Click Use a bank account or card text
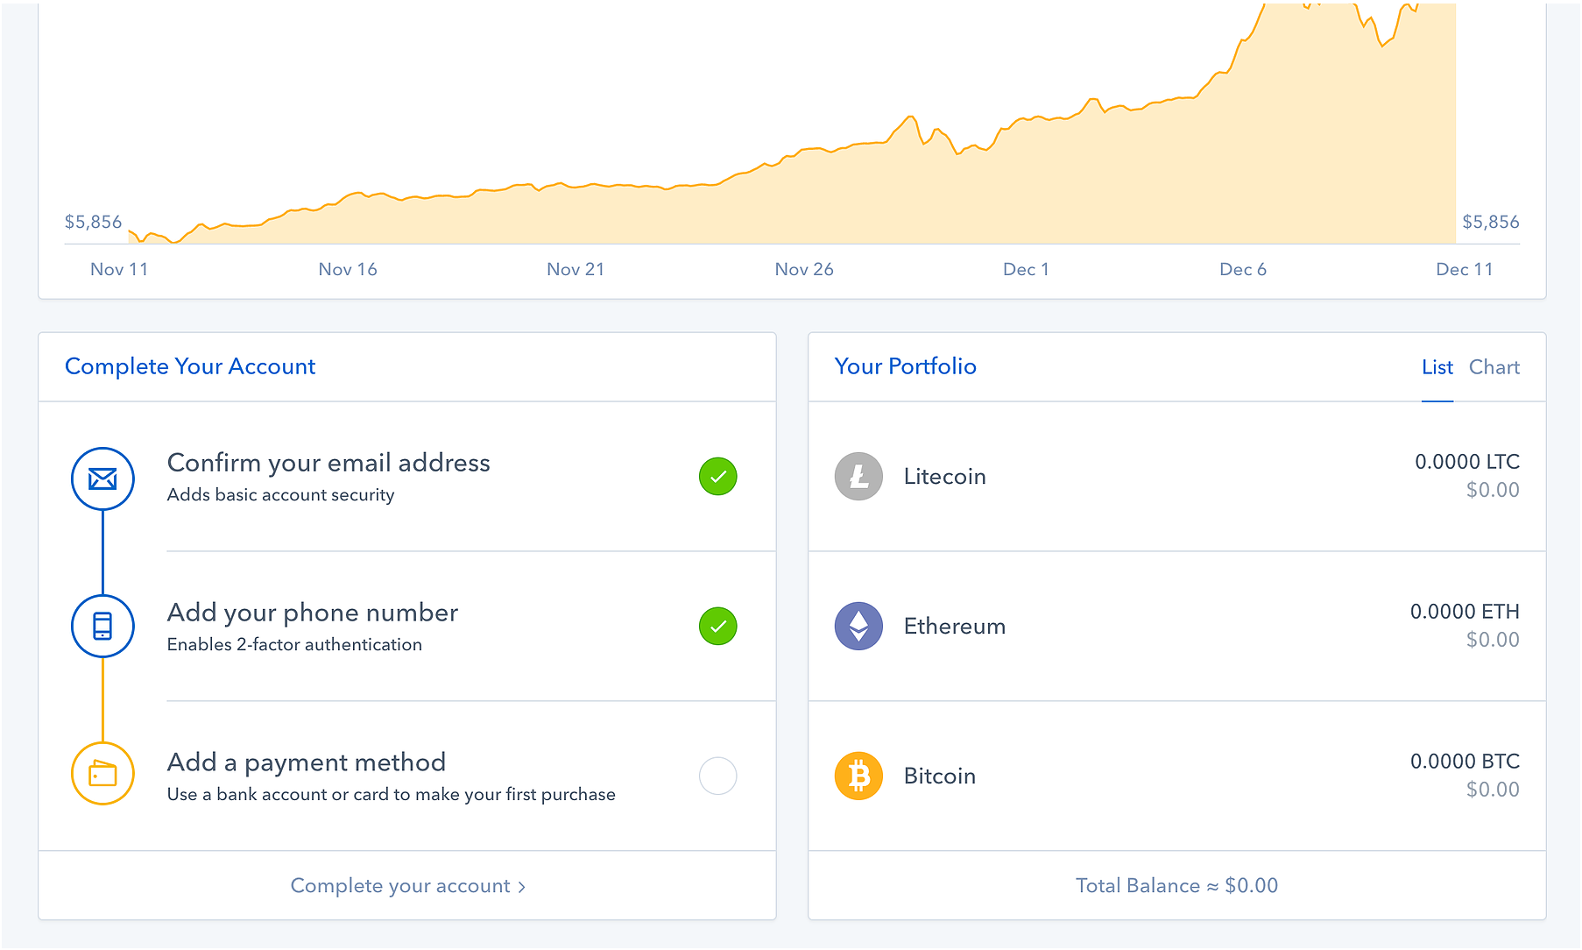1582x950 pixels. point(391,795)
